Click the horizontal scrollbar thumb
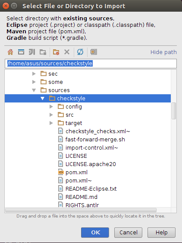The width and height of the screenshot is (182, 243). click(x=81, y=210)
